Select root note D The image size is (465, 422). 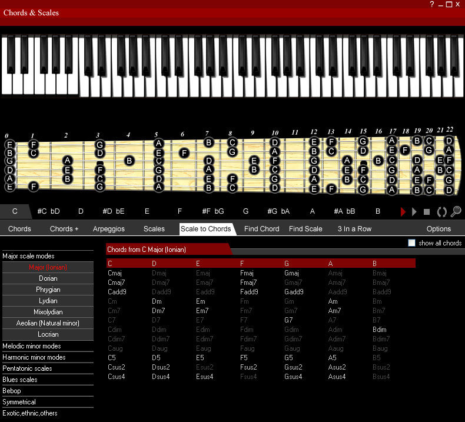tap(81, 211)
